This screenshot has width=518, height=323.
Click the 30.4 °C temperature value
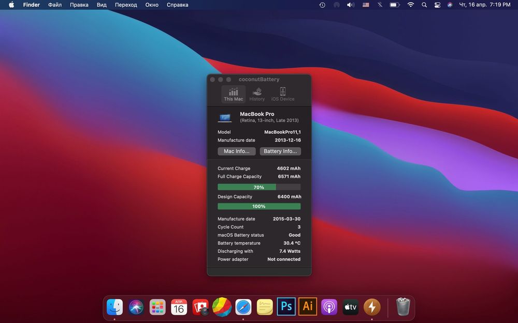(x=292, y=243)
